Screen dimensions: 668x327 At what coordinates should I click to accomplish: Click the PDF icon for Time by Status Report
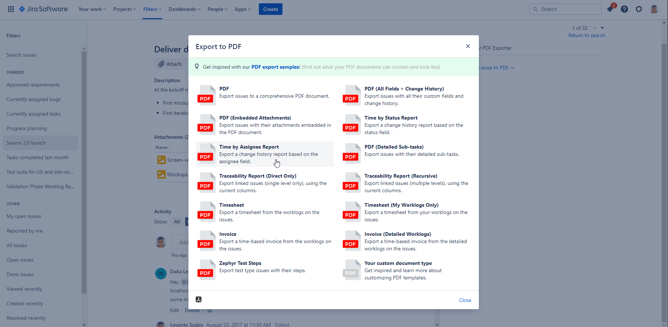click(352, 124)
